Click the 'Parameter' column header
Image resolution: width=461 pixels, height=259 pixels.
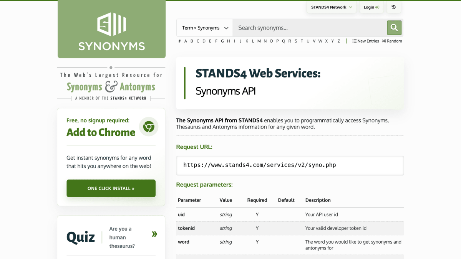click(x=189, y=200)
